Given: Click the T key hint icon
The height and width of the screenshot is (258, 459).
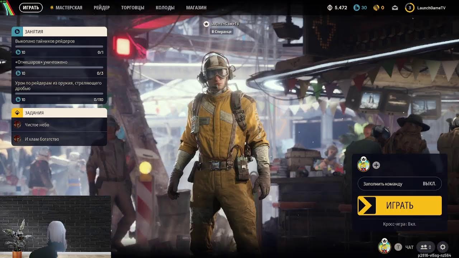Looking at the screenshot, I should pos(398,247).
